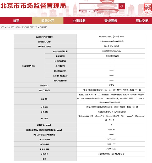Click the 行政许可/行政处罚双公示 breadcrumb link

tap(27, 27)
